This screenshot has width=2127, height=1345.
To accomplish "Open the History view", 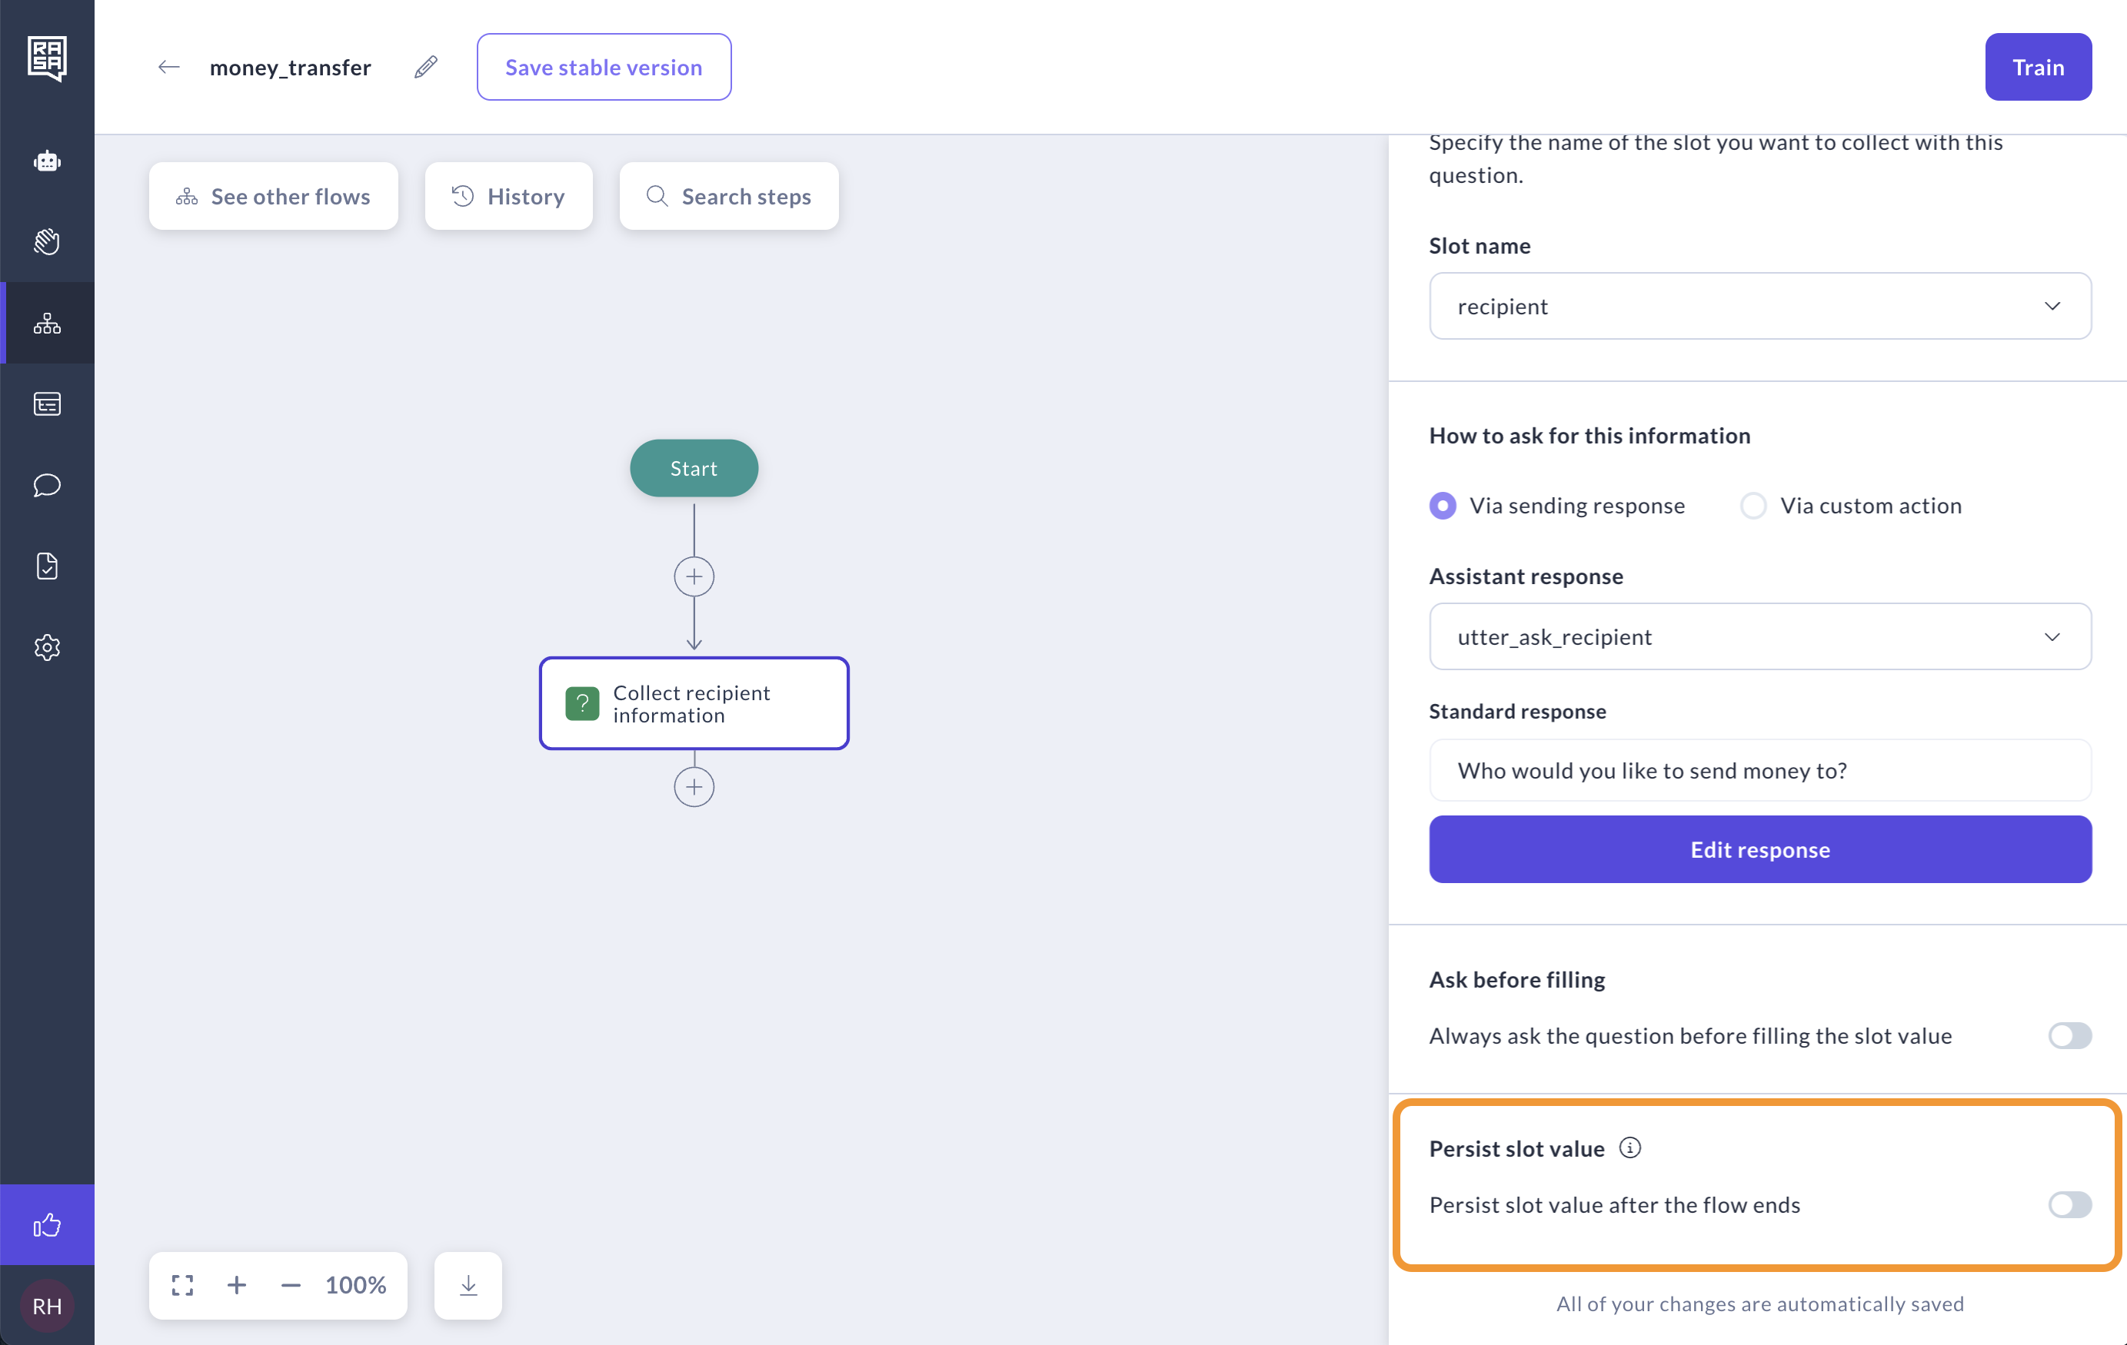I will pos(509,196).
